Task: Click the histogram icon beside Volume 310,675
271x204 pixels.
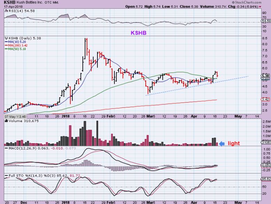Action: 6,121
